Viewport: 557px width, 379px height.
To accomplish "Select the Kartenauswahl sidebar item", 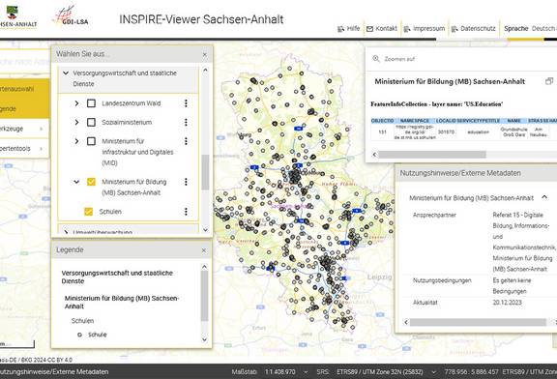I will click(x=22, y=89).
